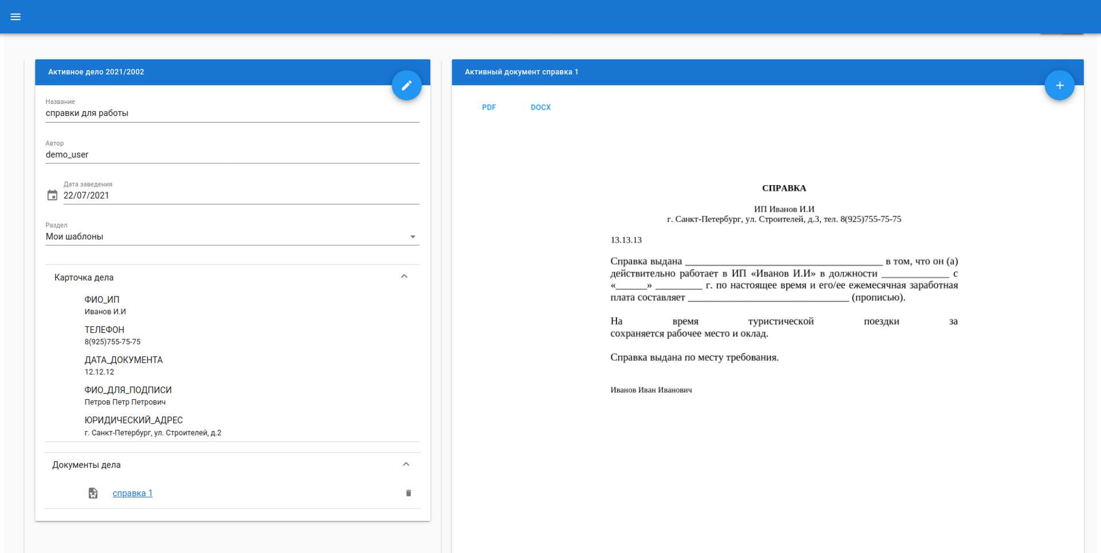
Task: Download document as PDF
Action: (489, 107)
